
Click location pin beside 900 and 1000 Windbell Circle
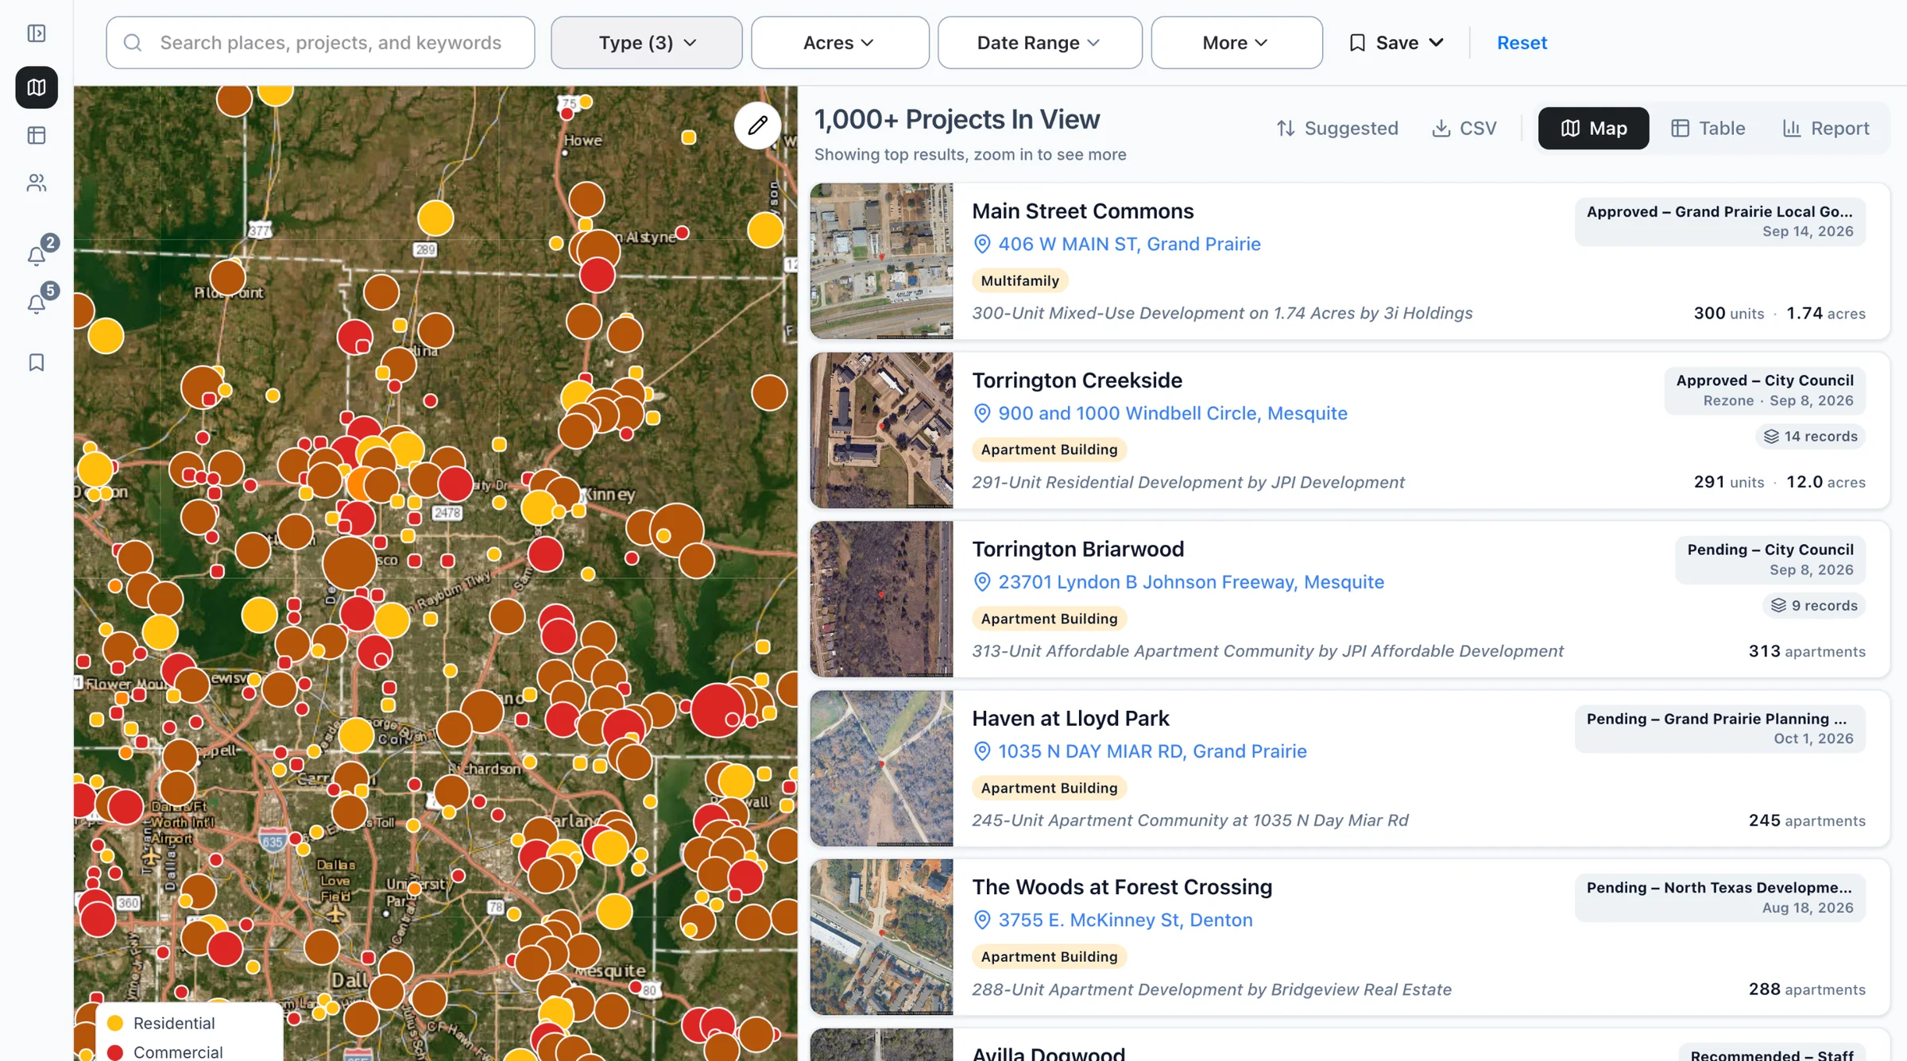tap(982, 414)
